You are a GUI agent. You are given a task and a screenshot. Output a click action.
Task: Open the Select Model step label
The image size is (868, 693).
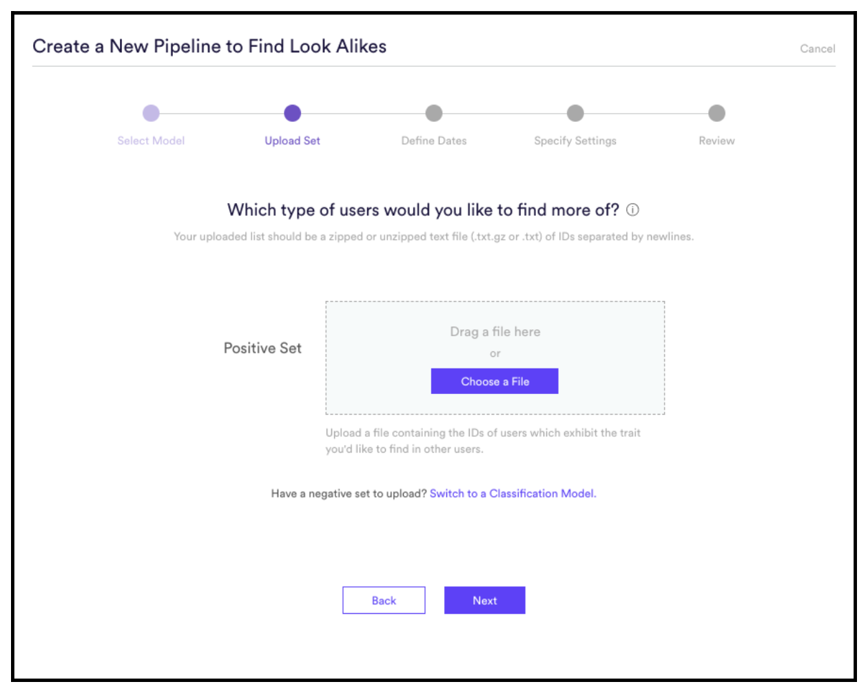point(151,141)
